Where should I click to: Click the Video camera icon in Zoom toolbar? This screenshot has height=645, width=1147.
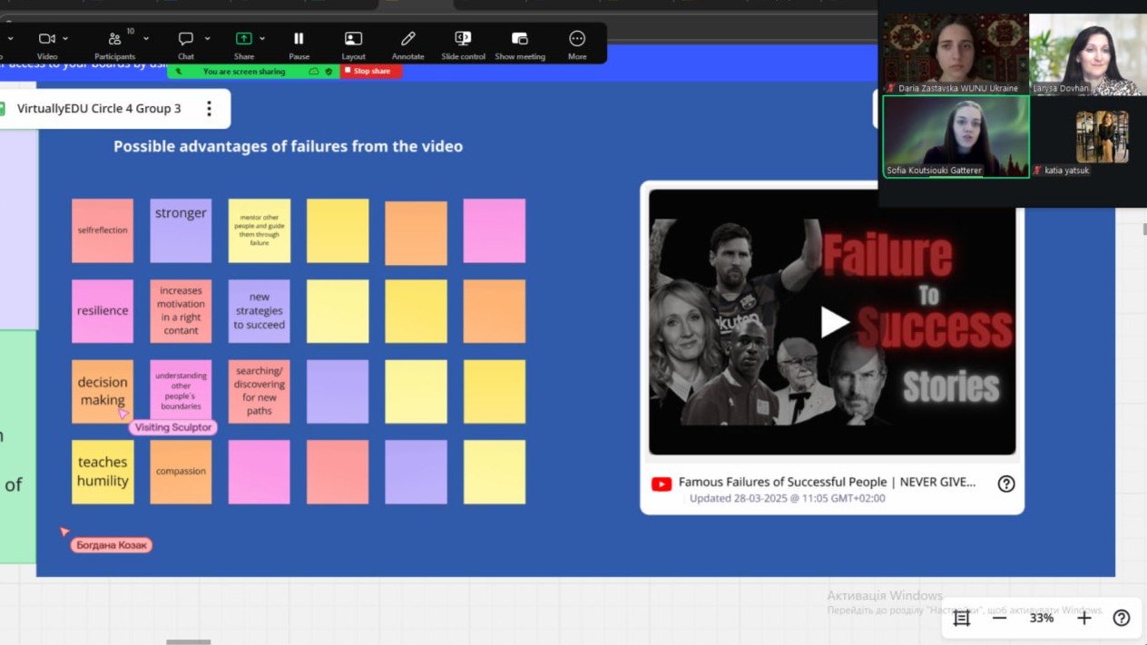pos(45,38)
